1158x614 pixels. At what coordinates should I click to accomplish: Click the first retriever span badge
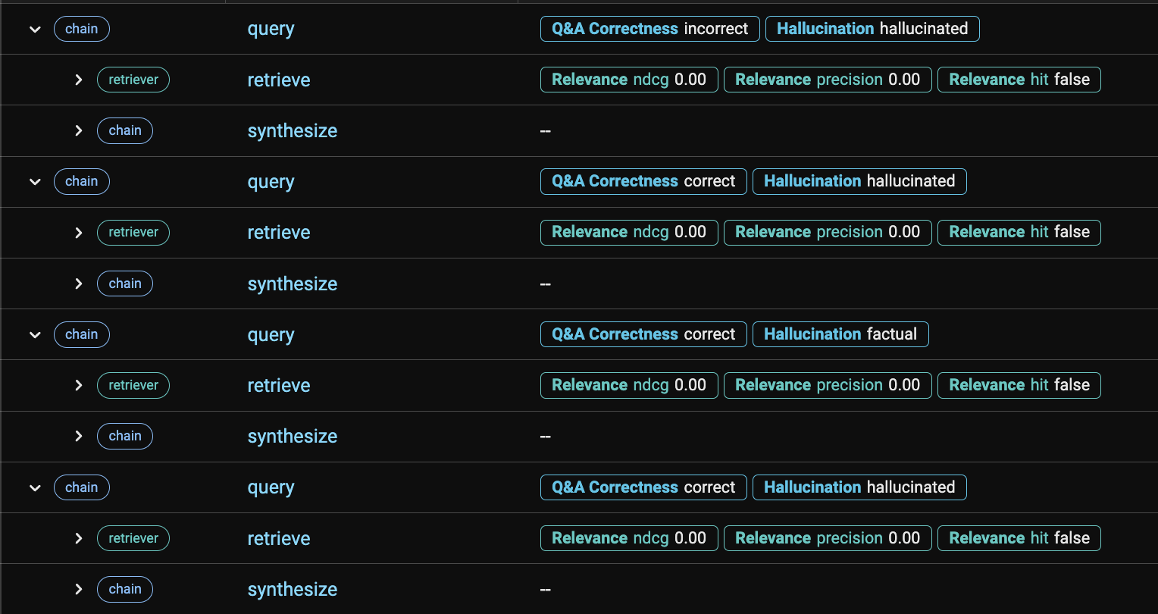(133, 80)
